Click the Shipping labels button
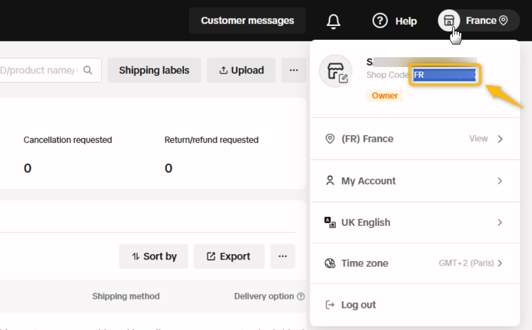This screenshot has width=532, height=330. [154, 70]
